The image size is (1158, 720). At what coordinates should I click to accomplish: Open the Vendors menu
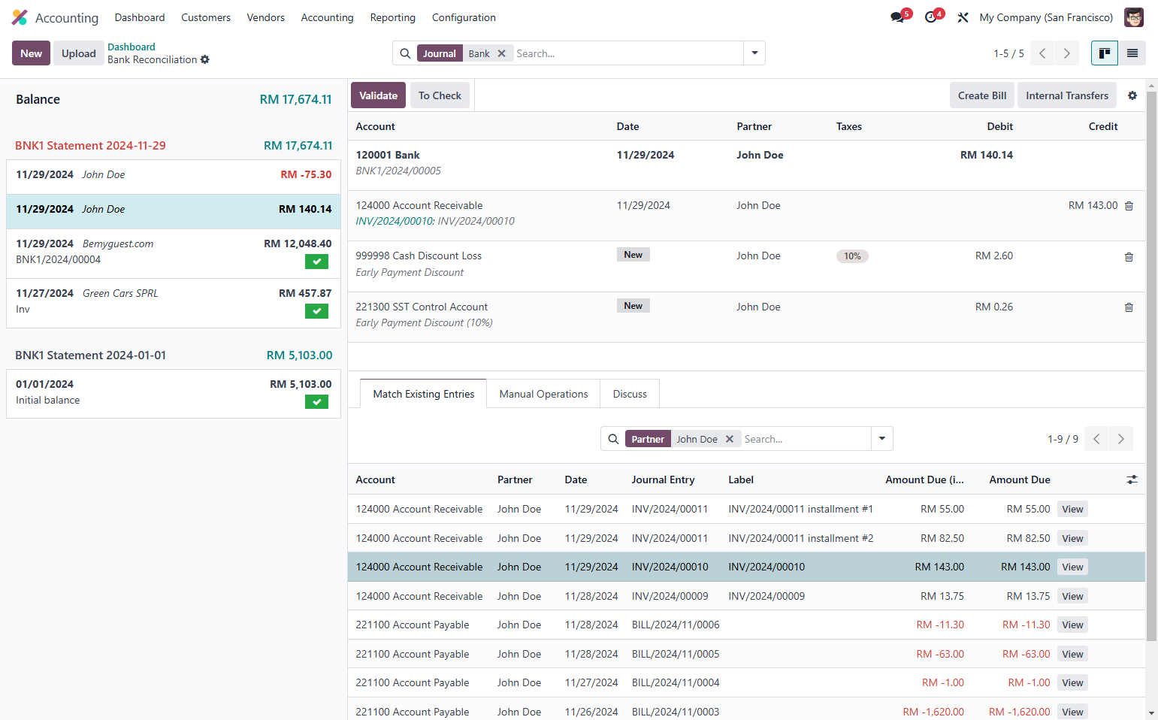266,17
